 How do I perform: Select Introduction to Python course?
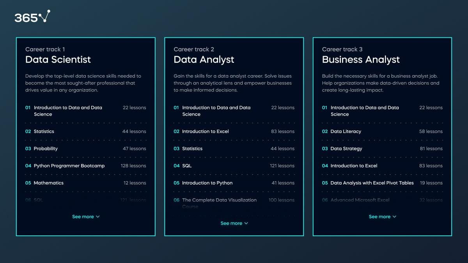pyautogui.click(x=207, y=183)
